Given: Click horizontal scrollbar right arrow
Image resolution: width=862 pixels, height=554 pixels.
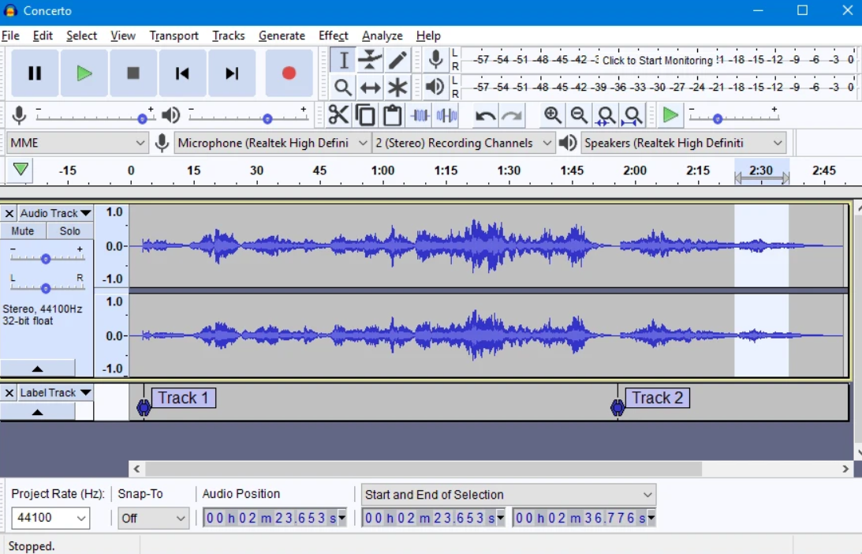Looking at the screenshot, I should [845, 469].
